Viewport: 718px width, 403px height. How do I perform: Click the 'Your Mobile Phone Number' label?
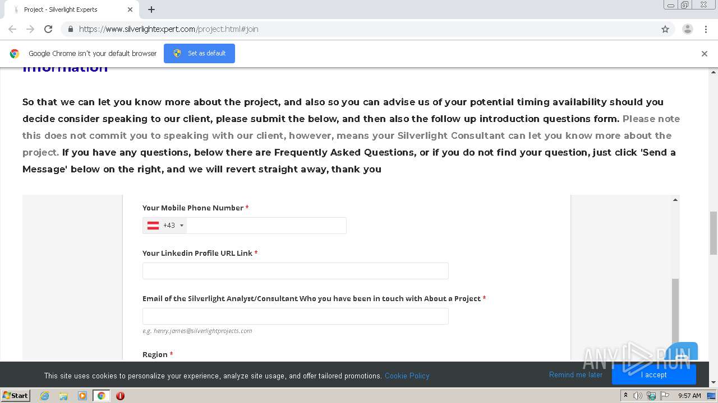[x=193, y=208]
